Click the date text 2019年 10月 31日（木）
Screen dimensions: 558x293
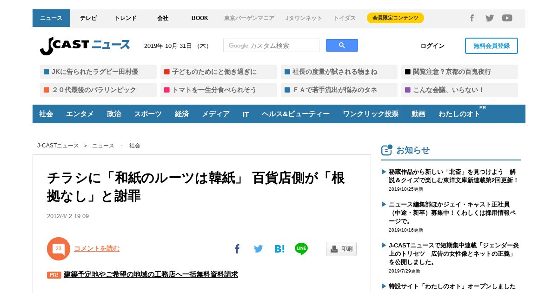pos(178,46)
